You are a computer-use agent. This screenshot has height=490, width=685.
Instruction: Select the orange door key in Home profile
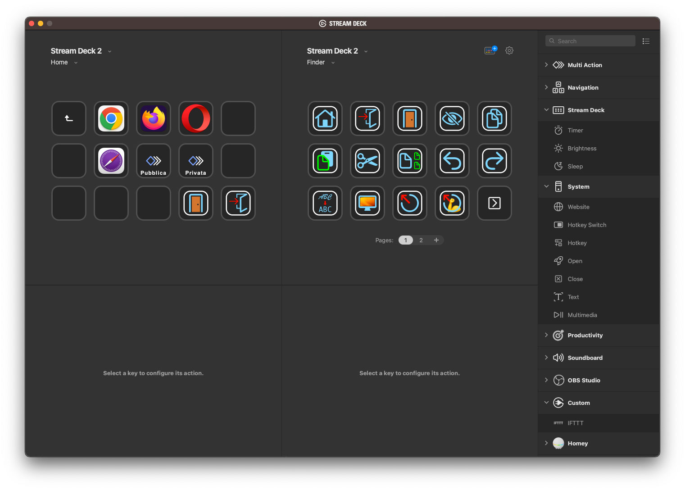196,203
